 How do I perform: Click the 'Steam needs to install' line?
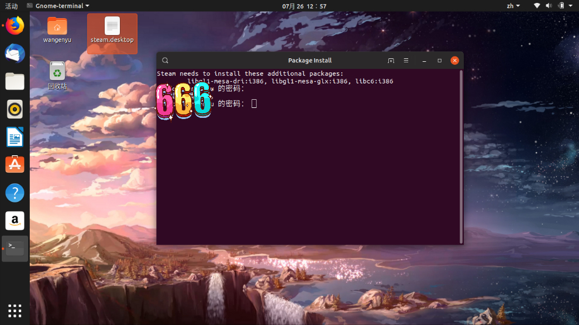point(250,74)
